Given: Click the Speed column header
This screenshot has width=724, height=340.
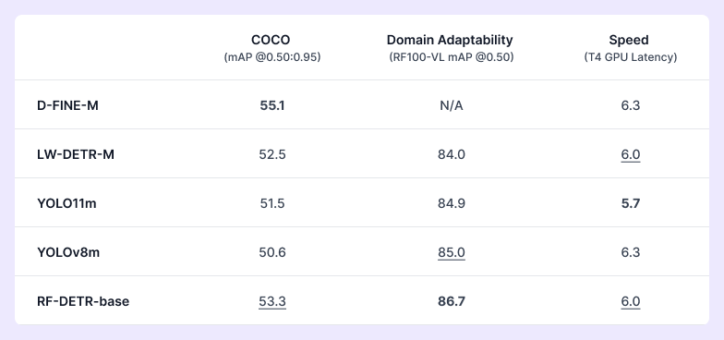Looking at the screenshot, I should (629, 41).
